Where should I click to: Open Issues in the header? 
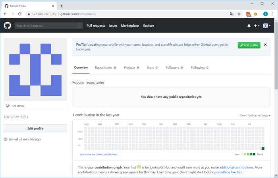click(x=113, y=26)
